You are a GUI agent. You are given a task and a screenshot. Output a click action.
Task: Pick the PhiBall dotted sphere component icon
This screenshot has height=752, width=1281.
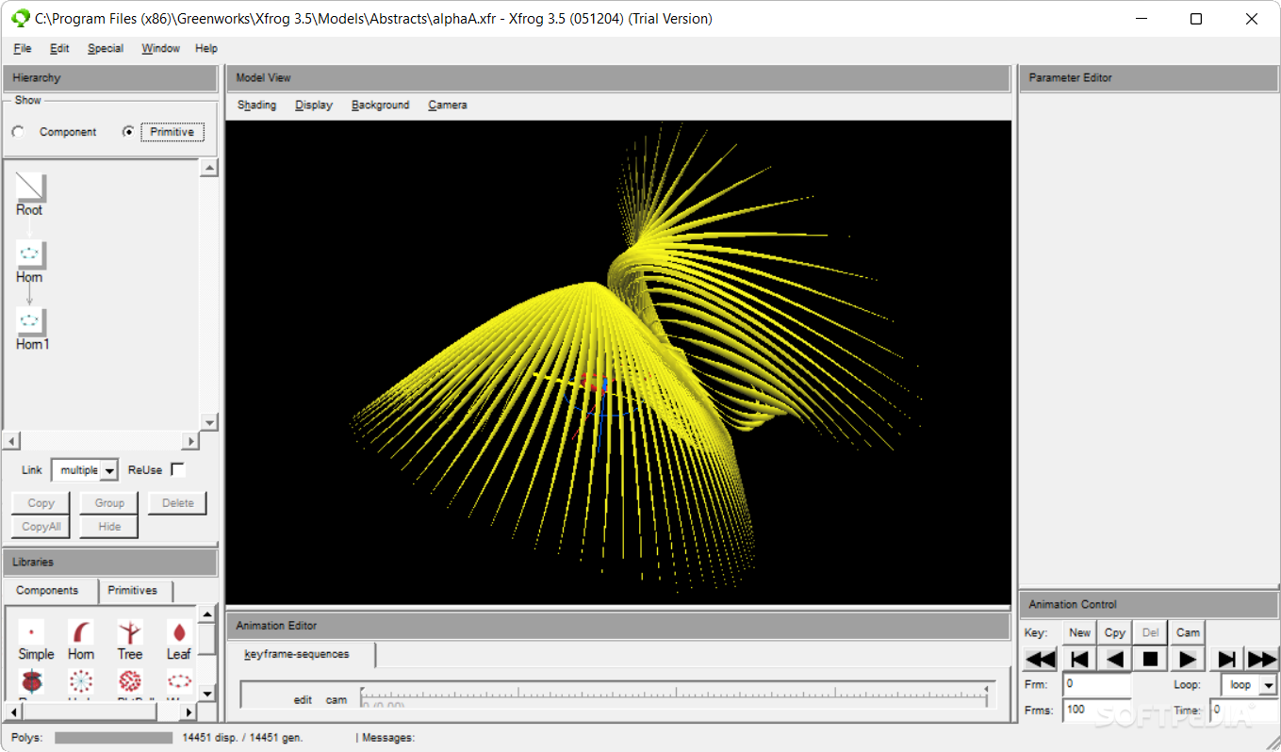[130, 680]
